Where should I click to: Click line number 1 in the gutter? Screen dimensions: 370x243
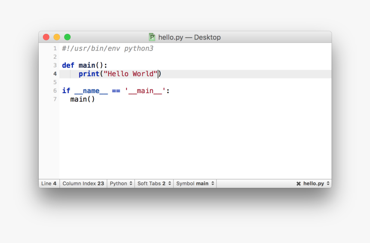[55, 49]
